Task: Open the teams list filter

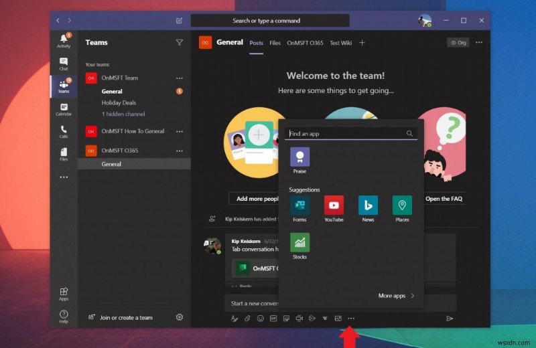Action: (179, 42)
